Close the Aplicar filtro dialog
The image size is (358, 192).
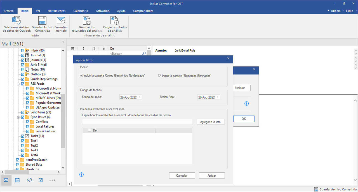tap(228, 58)
